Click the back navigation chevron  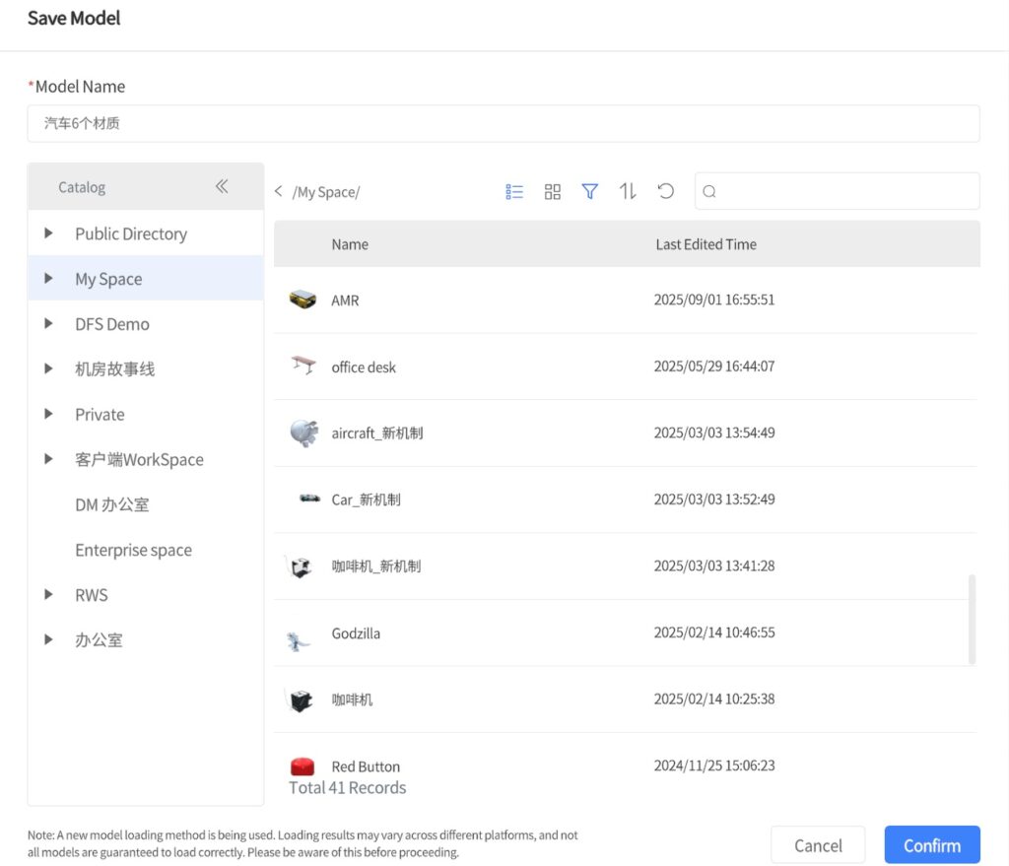click(278, 191)
